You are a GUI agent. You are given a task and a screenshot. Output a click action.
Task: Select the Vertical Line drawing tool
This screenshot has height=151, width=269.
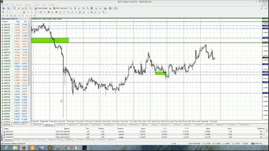click(x=12, y=12)
